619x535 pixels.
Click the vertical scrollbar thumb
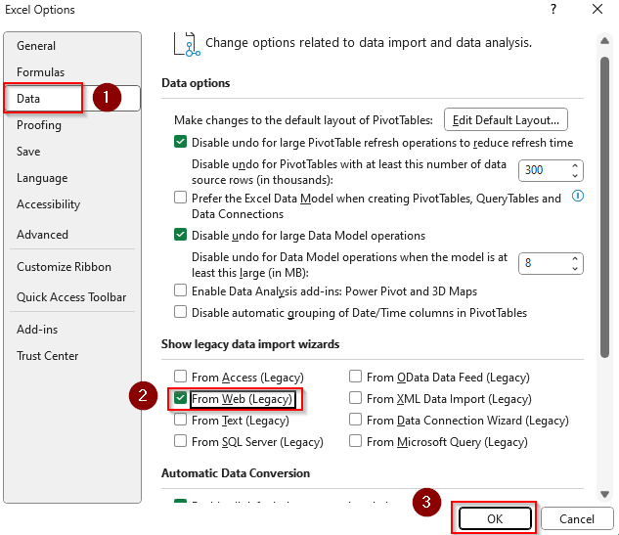604,207
